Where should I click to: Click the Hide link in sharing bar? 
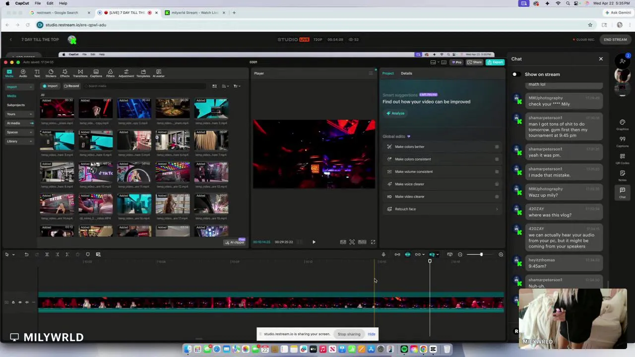click(x=371, y=334)
